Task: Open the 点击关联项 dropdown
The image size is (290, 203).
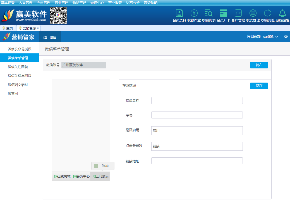Action: pos(197,146)
